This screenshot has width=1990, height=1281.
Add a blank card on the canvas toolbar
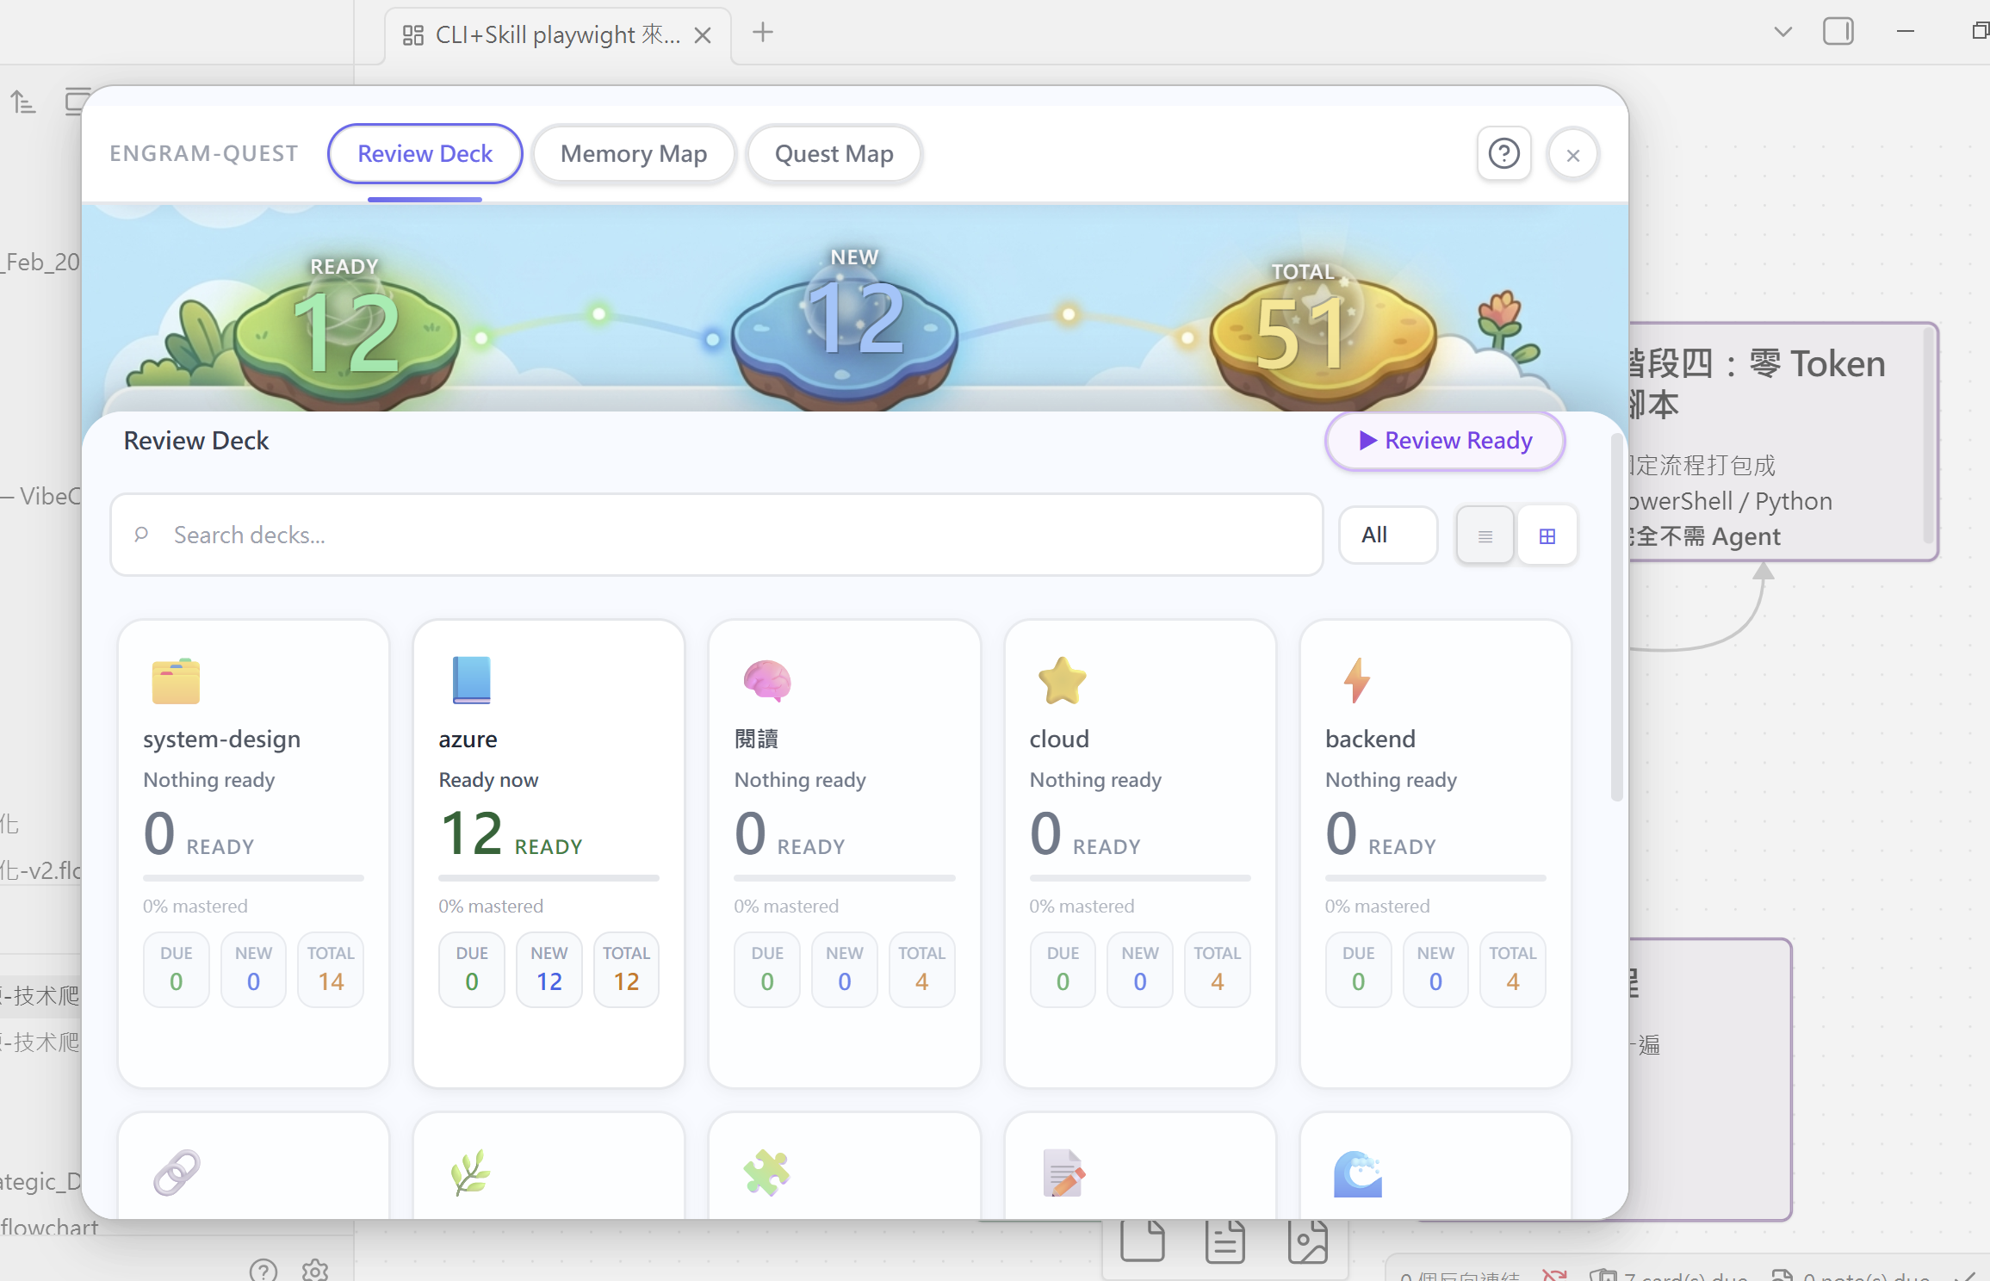(1143, 1241)
